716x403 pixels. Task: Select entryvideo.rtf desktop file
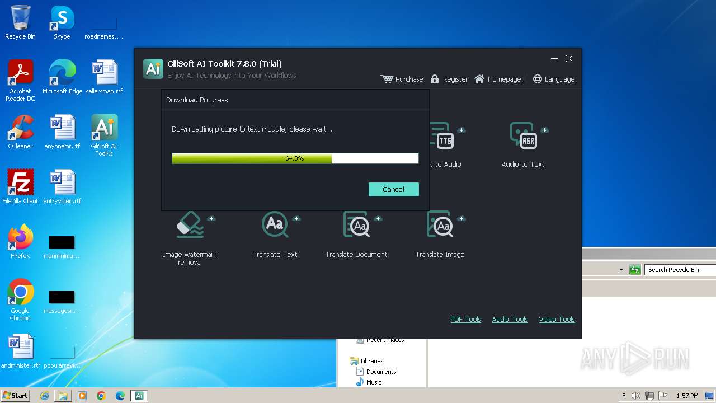pos(62,187)
